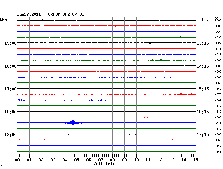Click the DC offset value '-322'
223x169 pixels.
coord(218,32)
